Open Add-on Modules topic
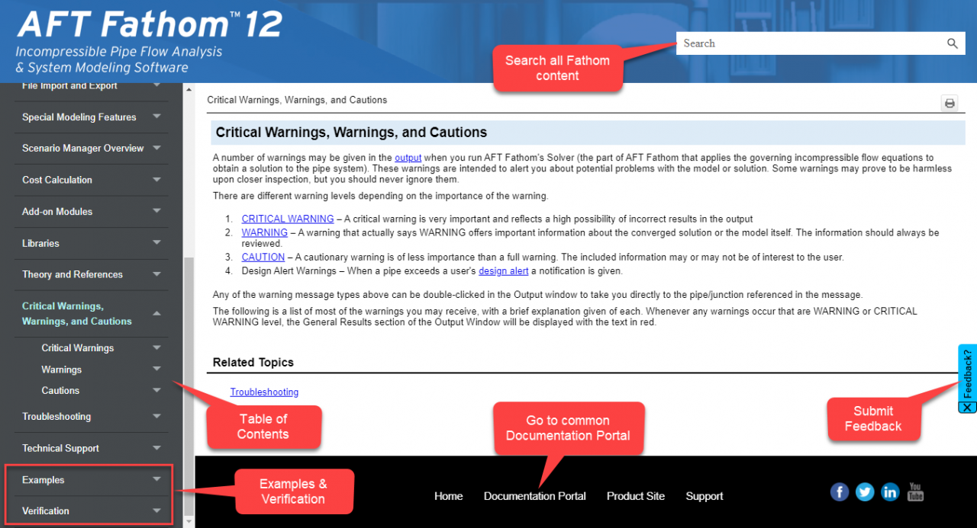977x528 pixels. click(x=57, y=212)
